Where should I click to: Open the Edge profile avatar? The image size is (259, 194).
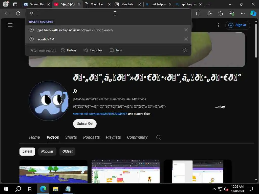[x=6, y=4]
